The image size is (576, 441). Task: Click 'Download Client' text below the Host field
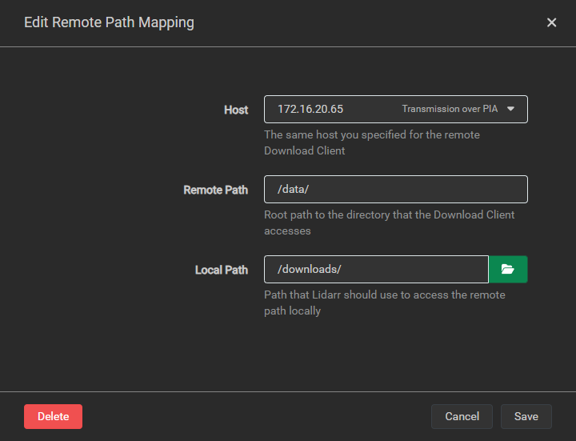point(305,150)
